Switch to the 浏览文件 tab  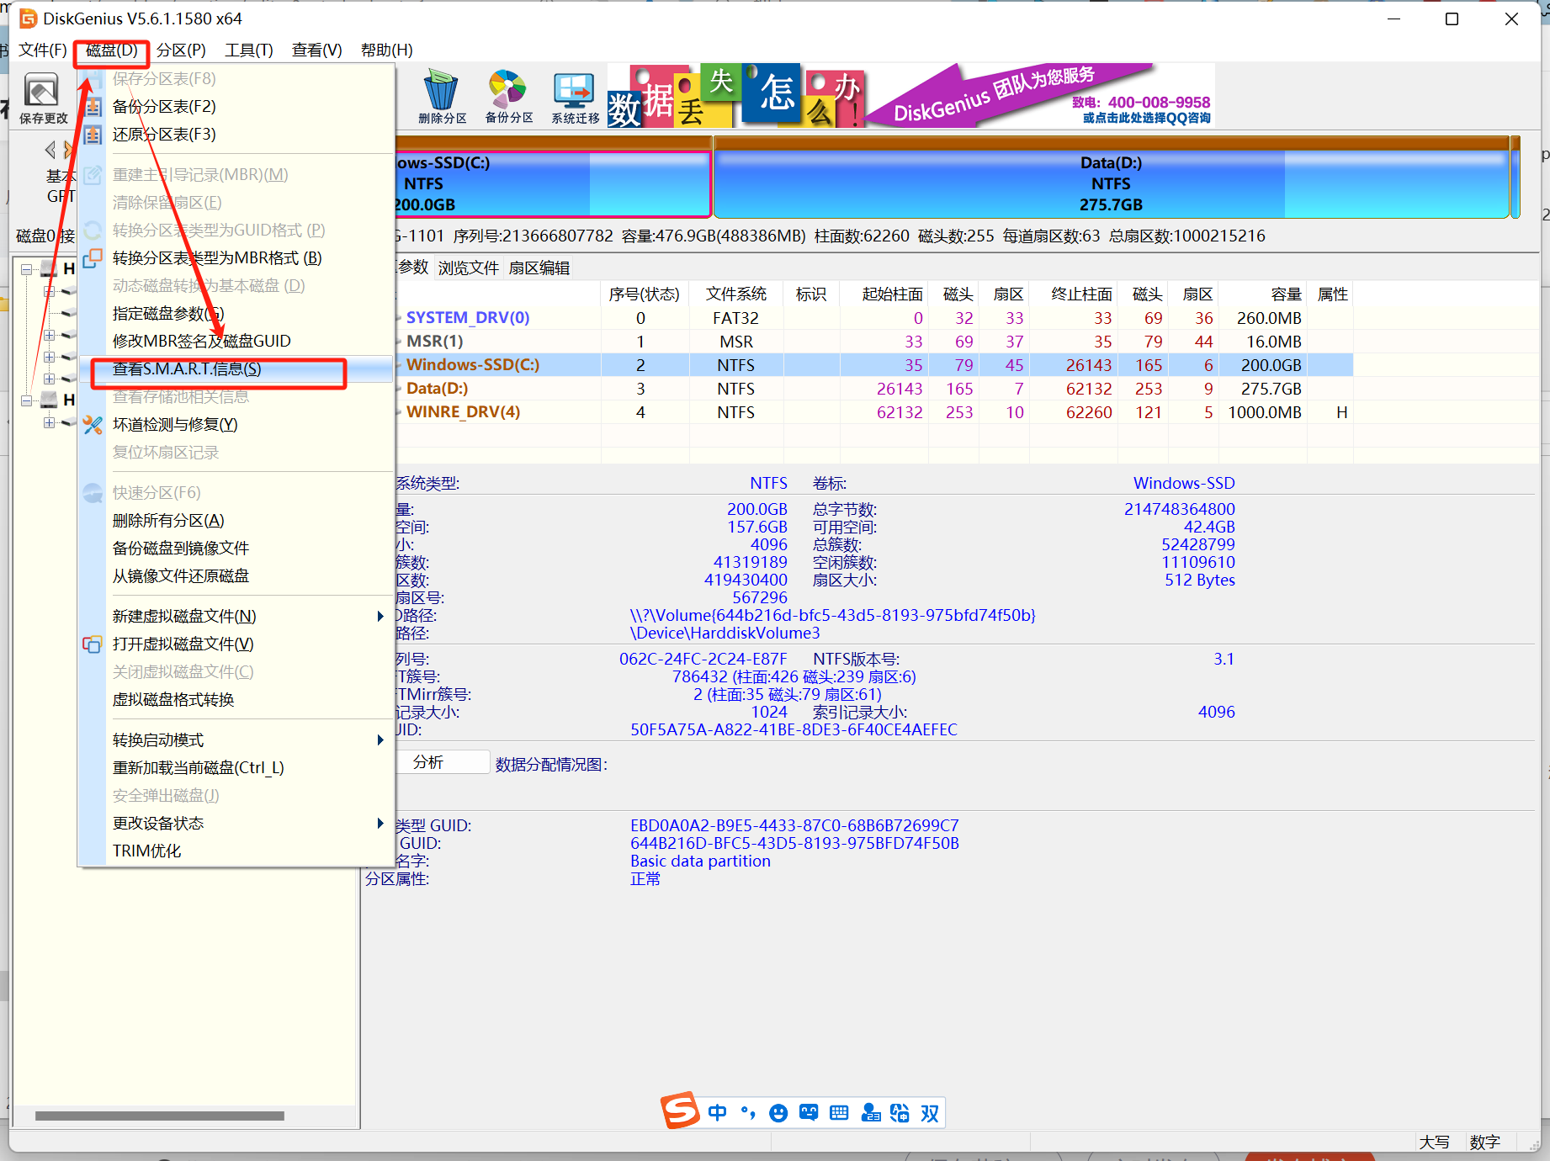(469, 268)
